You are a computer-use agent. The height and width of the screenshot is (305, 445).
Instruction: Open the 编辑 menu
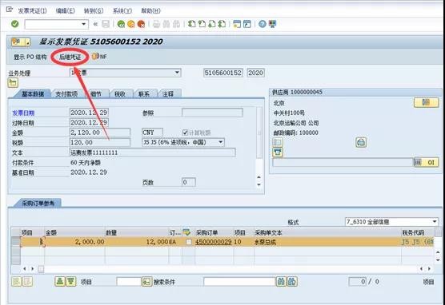(66, 10)
